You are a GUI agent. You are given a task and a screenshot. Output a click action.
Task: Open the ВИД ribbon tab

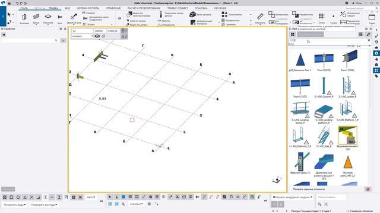click(67, 8)
